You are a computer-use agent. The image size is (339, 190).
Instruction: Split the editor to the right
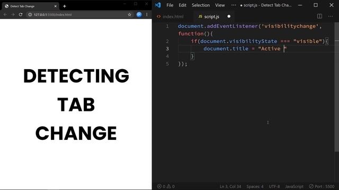[319, 16]
